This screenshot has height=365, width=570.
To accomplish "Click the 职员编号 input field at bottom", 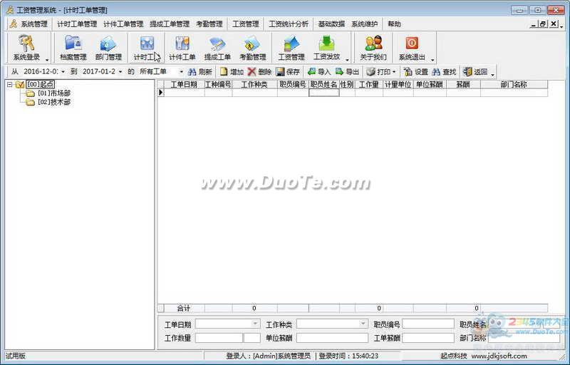I will pyautogui.click(x=427, y=324).
